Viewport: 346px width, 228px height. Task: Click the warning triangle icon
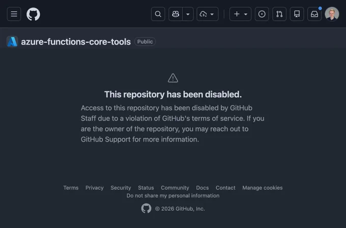(x=173, y=78)
